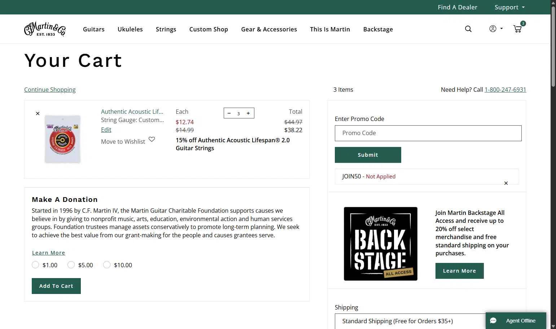Remove the JOIN50 promo code
Image resolution: width=556 pixels, height=329 pixels.
point(506,183)
